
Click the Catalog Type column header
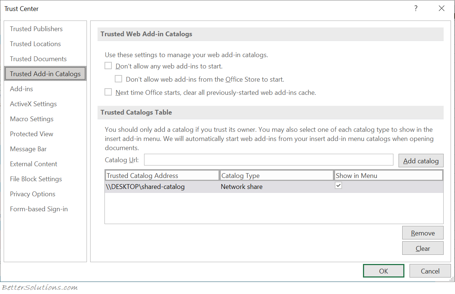[x=276, y=176]
